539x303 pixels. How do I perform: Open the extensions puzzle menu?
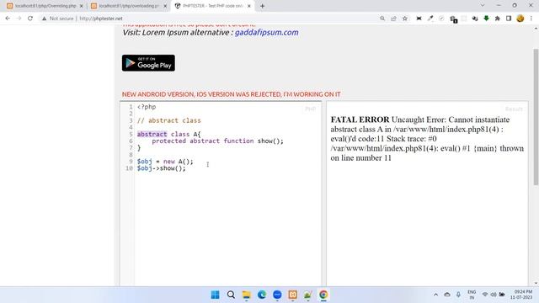498,19
